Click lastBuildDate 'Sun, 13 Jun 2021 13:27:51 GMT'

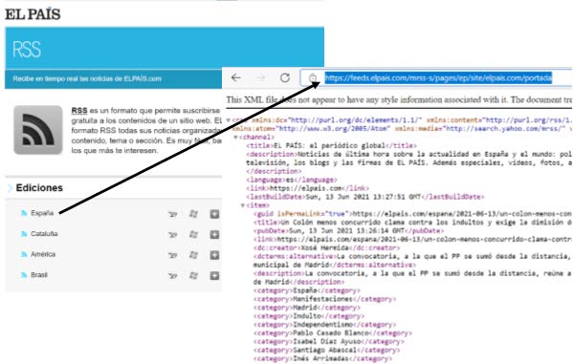[x=363, y=197]
